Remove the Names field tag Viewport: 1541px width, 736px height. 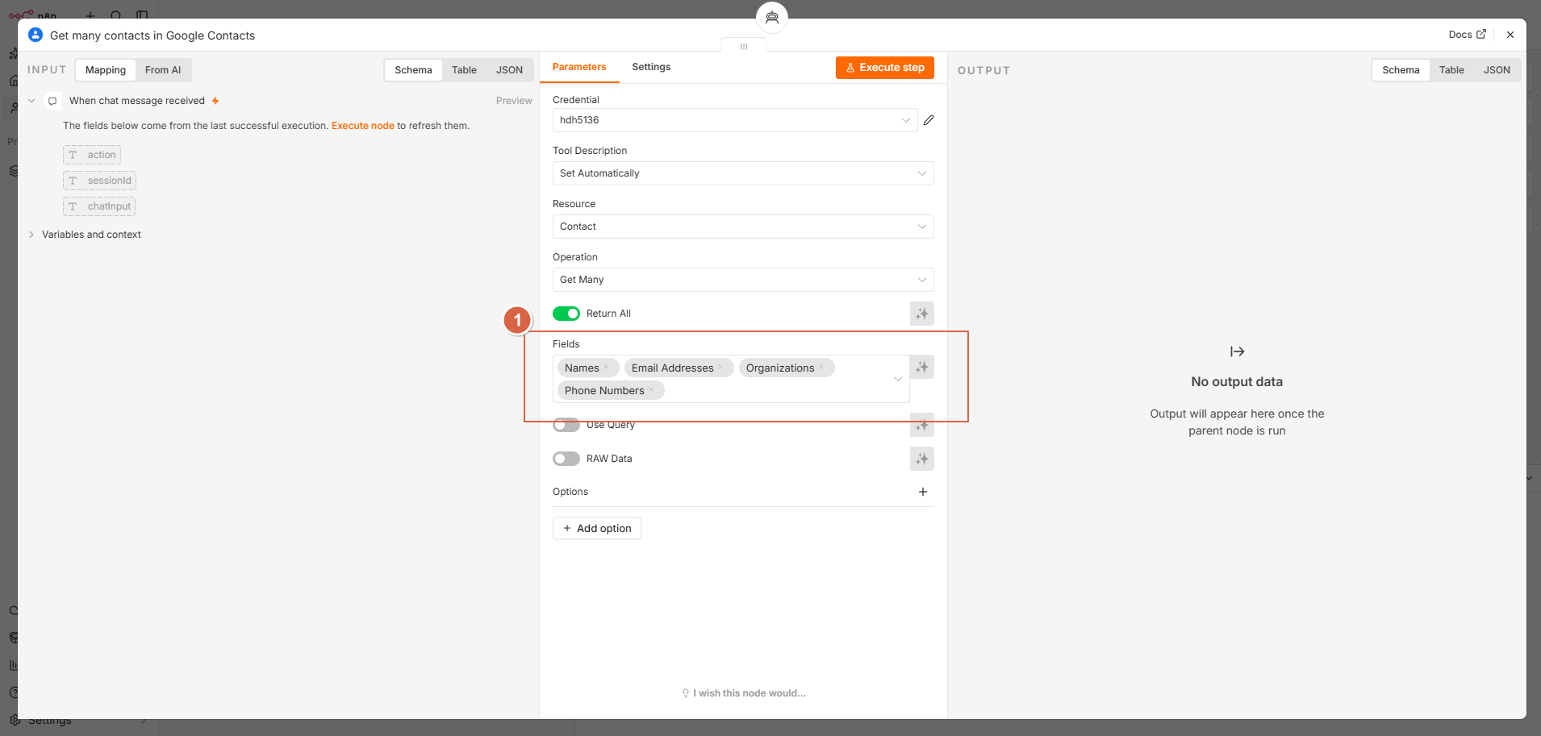tap(607, 368)
